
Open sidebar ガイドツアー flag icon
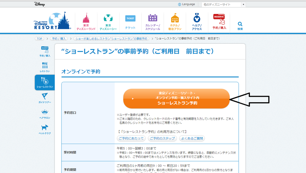(x=45, y=96)
